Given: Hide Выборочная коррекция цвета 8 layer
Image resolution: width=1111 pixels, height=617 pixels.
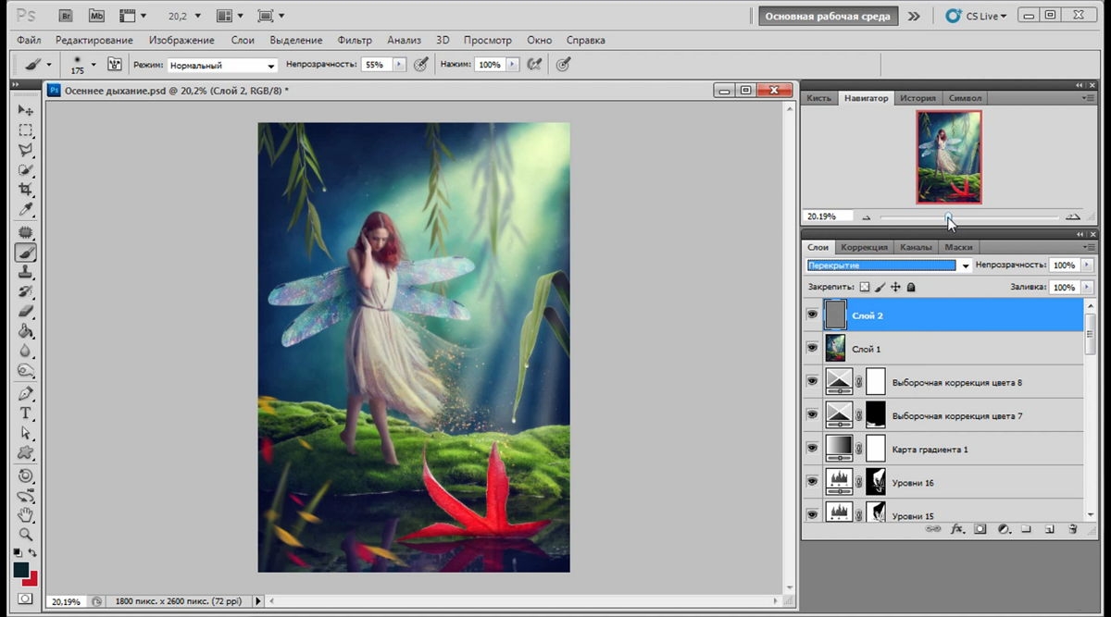Looking at the screenshot, I should pyautogui.click(x=812, y=381).
